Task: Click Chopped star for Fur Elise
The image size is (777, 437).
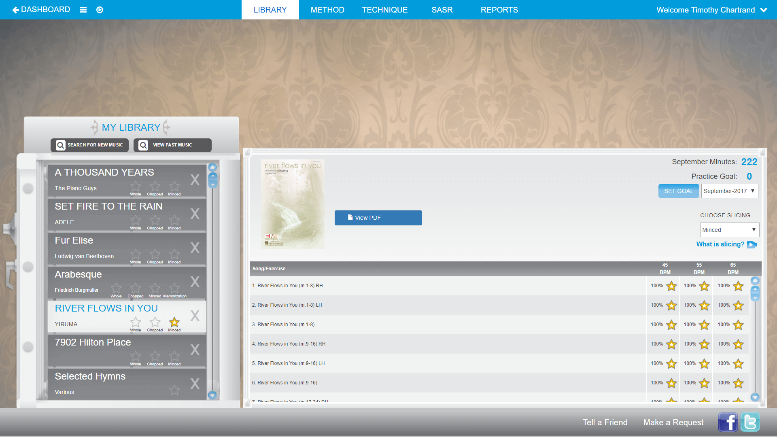Action: (x=155, y=254)
